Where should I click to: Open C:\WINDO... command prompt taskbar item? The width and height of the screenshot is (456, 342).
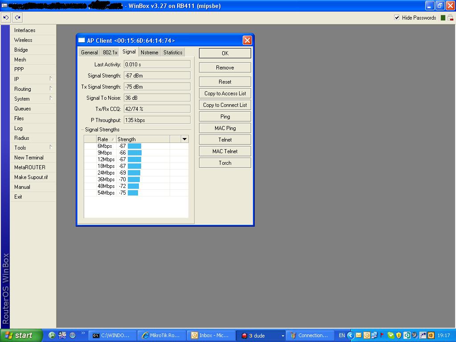click(112, 335)
